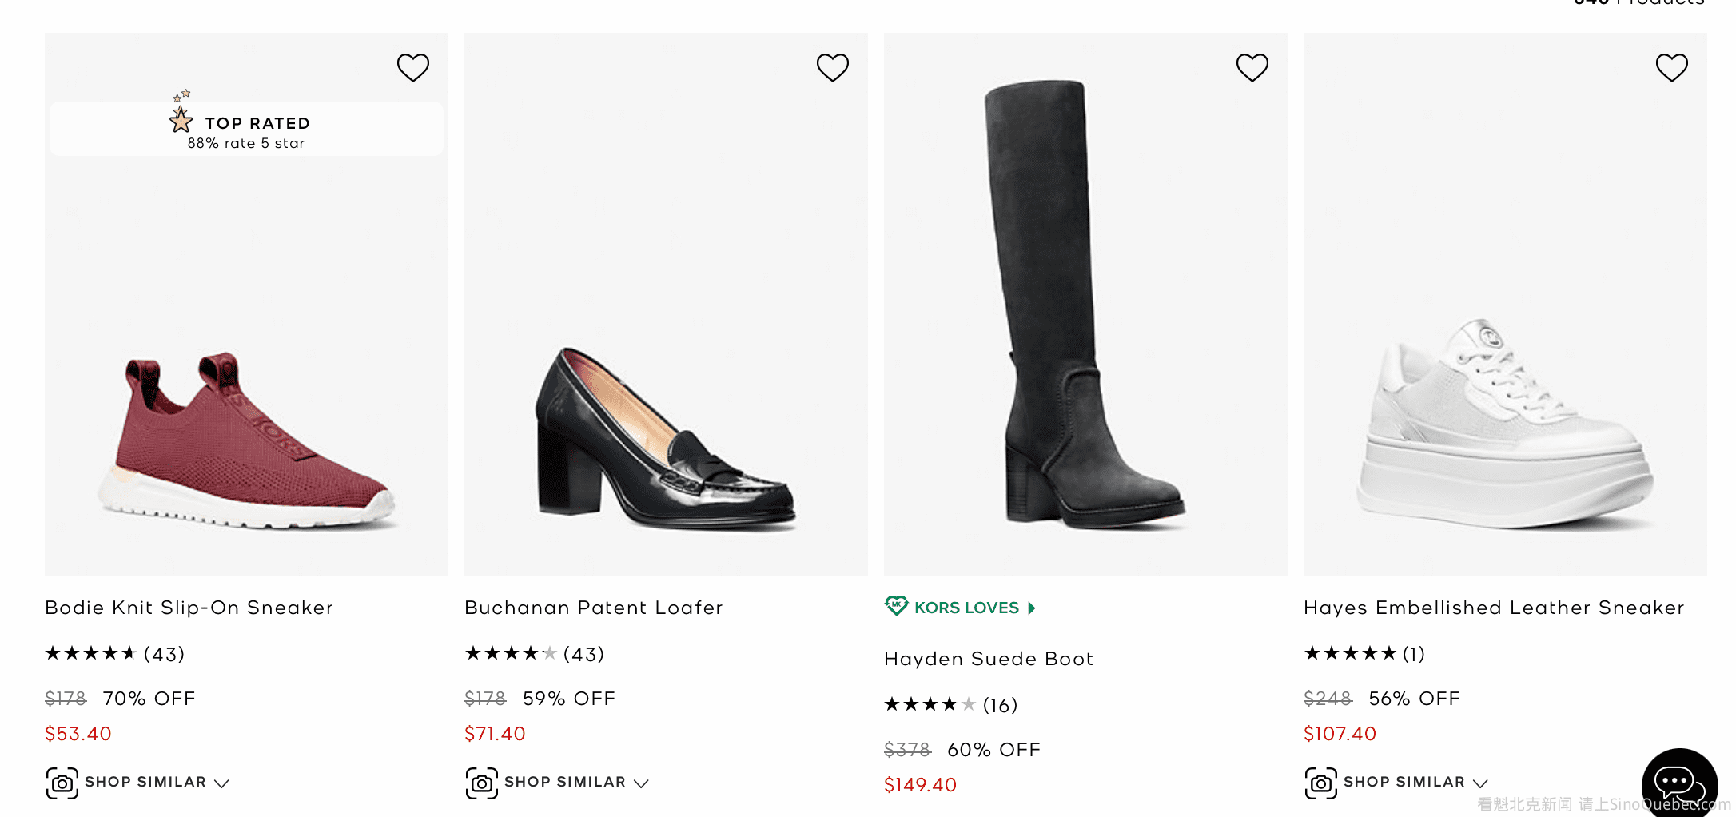This screenshot has height=817, width=1736.
Task: Click camera icon under Bodie Knit Sneaker
Action: (62, 783)
